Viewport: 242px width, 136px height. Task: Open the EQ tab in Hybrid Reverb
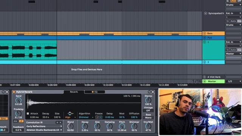[x=95, y=92]
